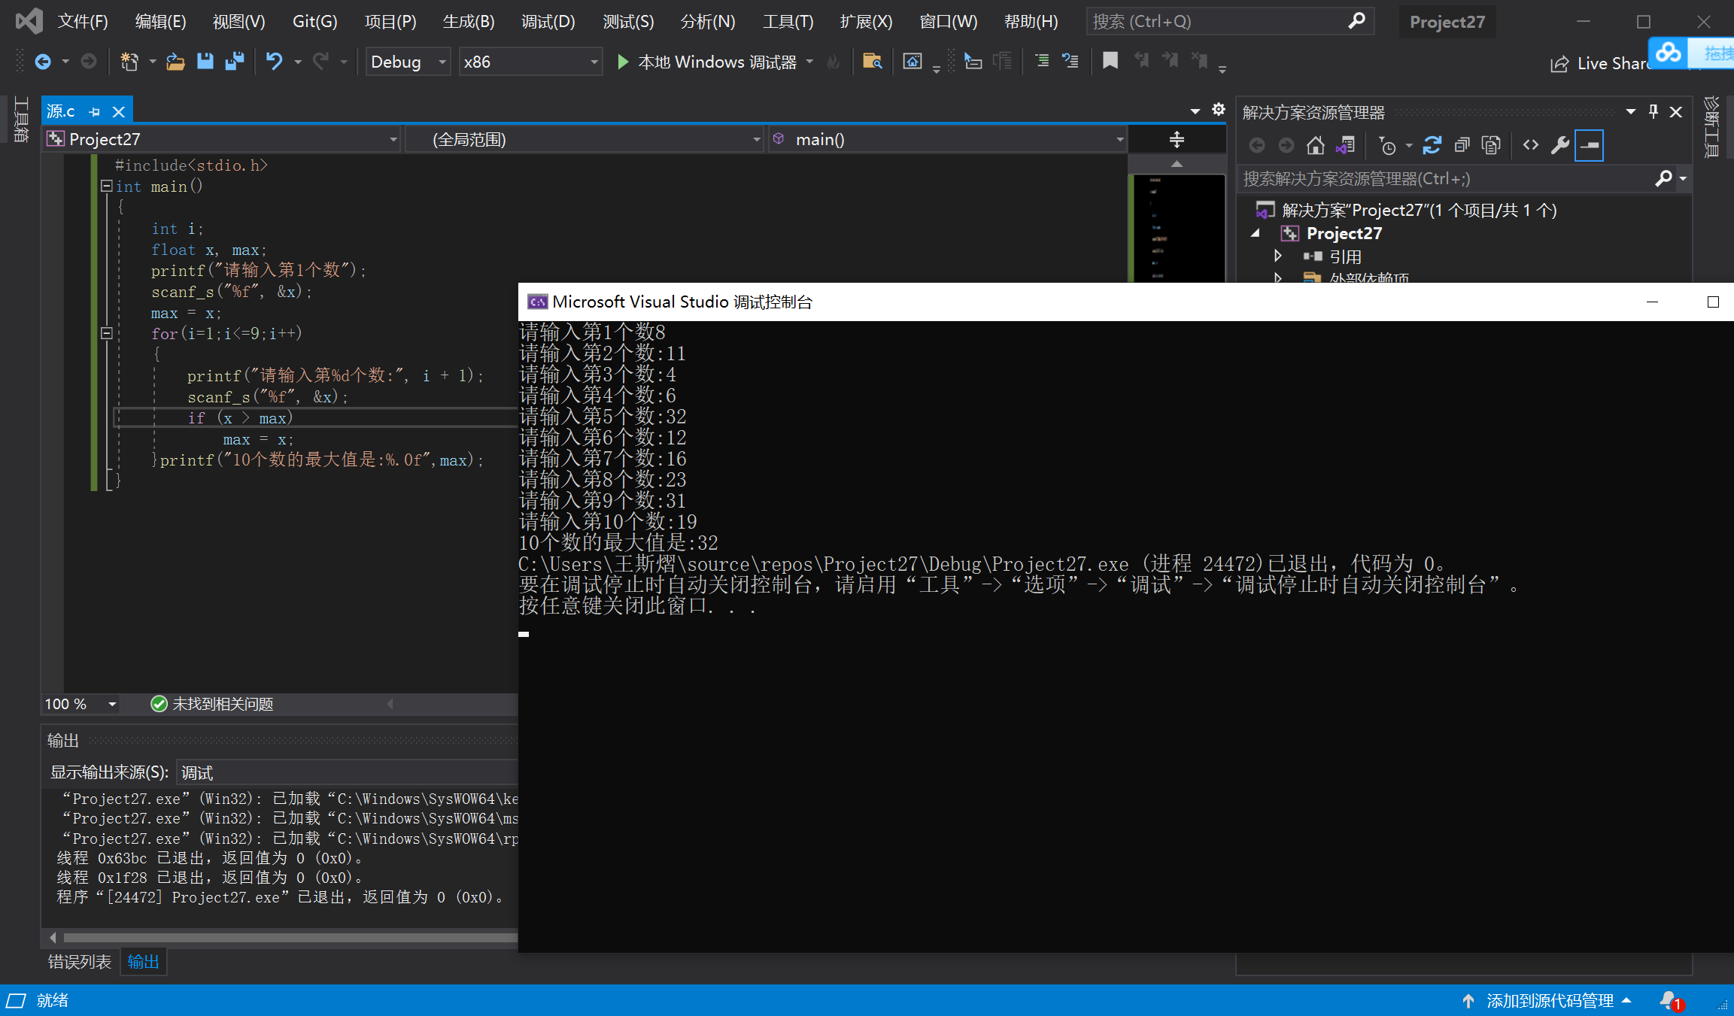This screenshot has height=1016, width=1734.
Task: Expand the 引用 tree node
Action: pyautogui.click(x=1277, y=256)
